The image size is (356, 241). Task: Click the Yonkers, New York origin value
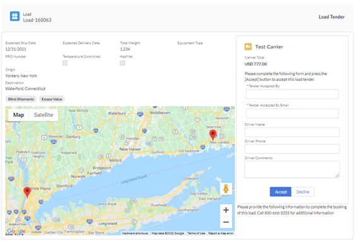point(21,76)
